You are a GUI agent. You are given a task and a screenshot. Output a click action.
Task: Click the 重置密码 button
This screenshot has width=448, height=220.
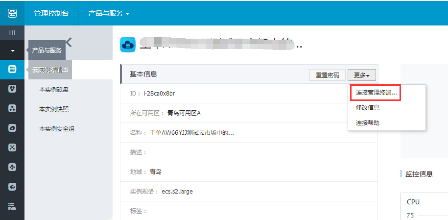(x=327, y=75)
